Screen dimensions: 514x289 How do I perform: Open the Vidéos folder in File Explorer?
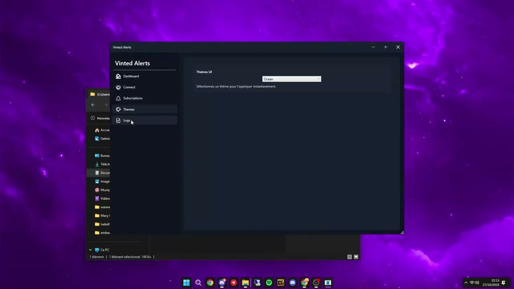[102, 199]
